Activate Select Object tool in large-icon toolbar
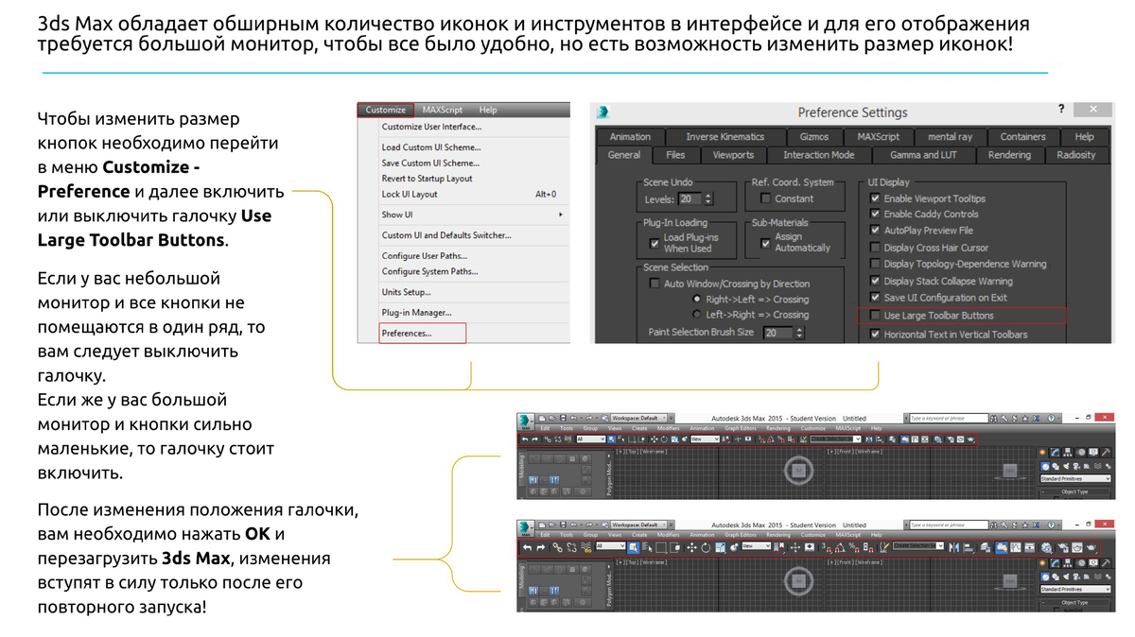Image resolution: width=1135 pixels, height=637 pixels. coord(634,547)
